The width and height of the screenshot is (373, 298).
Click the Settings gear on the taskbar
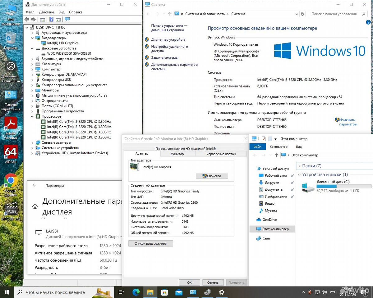[222, 292]
